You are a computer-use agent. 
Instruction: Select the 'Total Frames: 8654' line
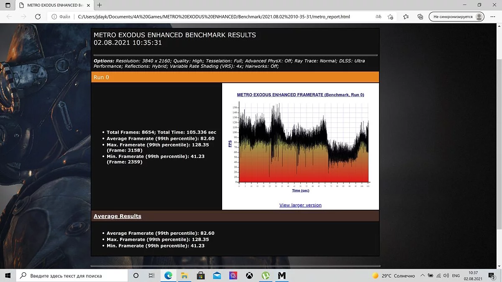[x=161, y=132]
